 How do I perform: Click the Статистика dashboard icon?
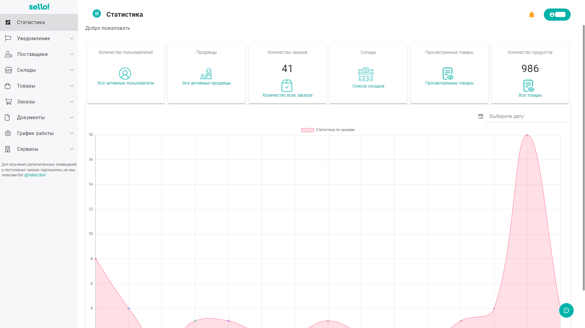pos(8,22)
